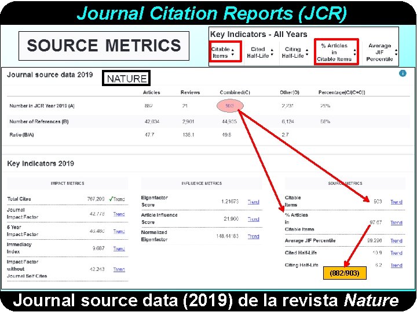Open Trend for % Articles in Citable Items

[396, 222]
